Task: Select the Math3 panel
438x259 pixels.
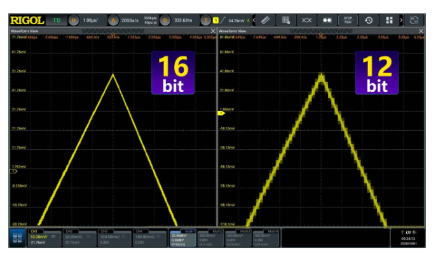Action: point(238,238)
